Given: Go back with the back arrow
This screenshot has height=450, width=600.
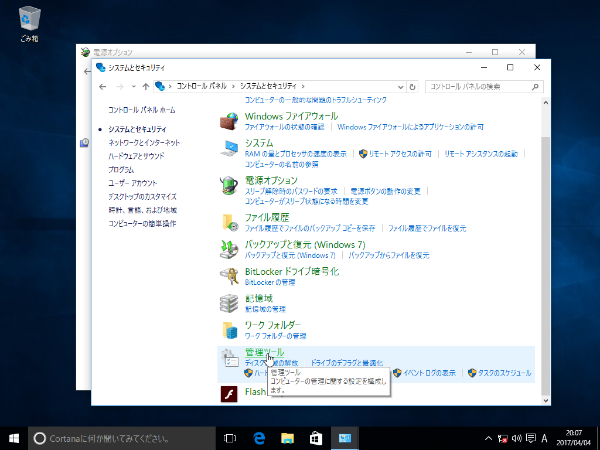Looking at the screenshot, I should (103, 87).
